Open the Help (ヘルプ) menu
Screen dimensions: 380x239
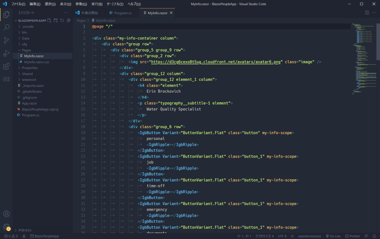click(134, 4)
